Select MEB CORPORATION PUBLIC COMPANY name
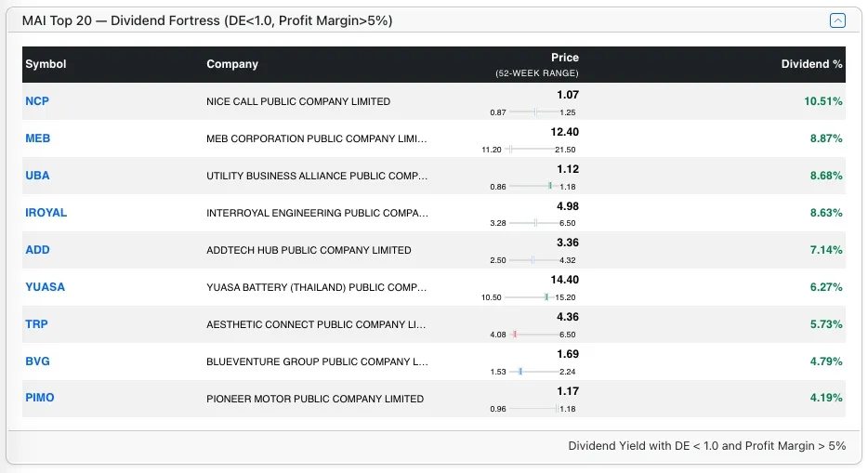Image resolution: width=868 pixels, height=473 pixels. pyautogui.click(x=317, y=138)
